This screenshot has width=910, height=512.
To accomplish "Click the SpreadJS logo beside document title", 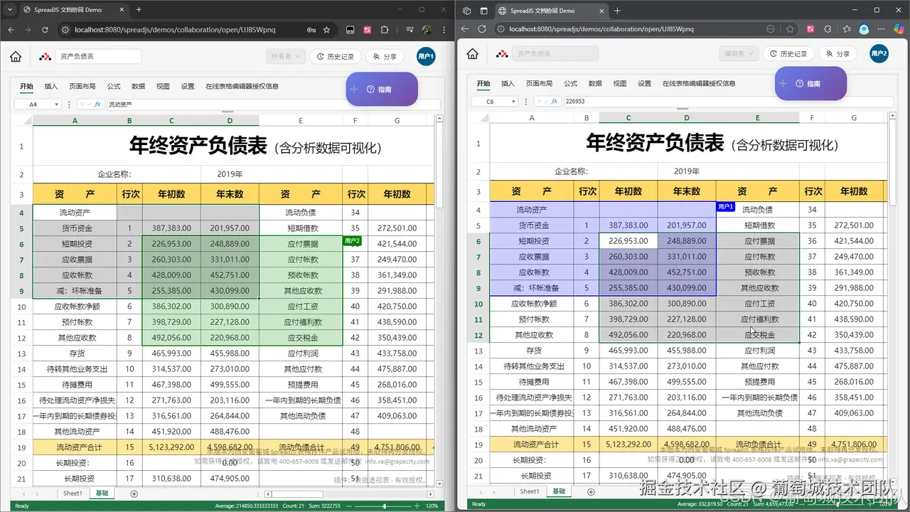I will pos(45,55).
